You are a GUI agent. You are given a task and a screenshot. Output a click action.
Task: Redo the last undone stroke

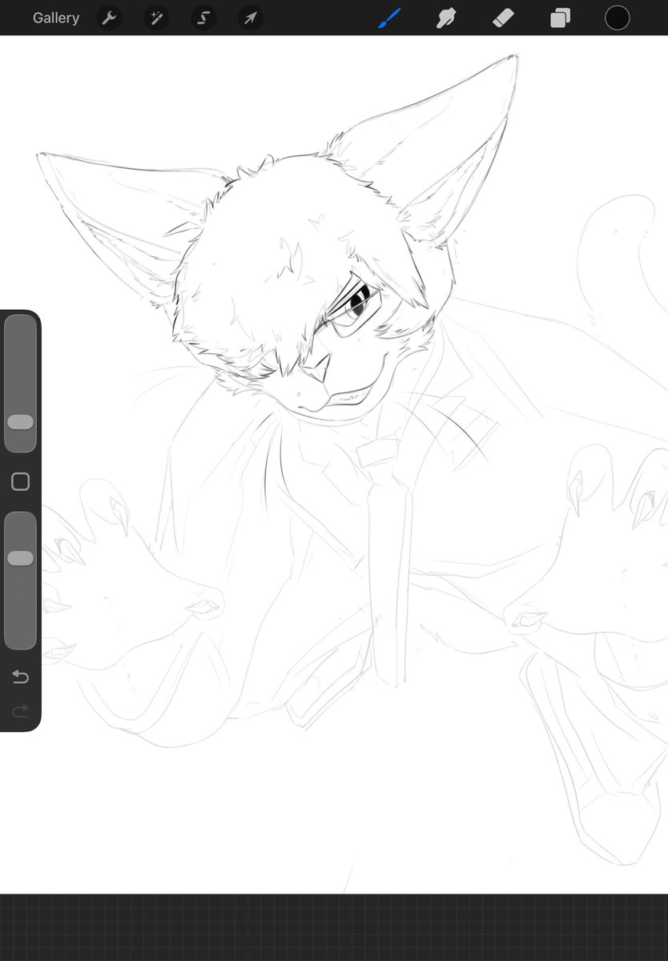pyautogui.click(x=21, y=710)
